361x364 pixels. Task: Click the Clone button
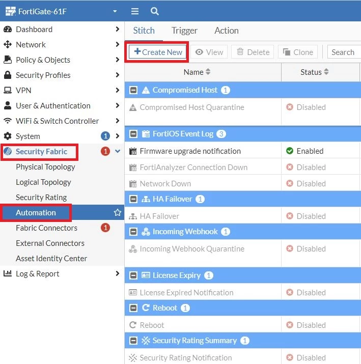pos(298,52)
